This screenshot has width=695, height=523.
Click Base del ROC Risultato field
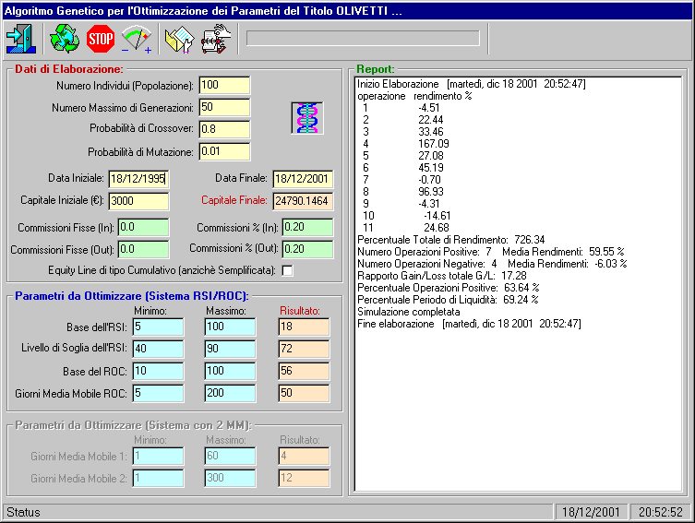[x=304, y=371]
